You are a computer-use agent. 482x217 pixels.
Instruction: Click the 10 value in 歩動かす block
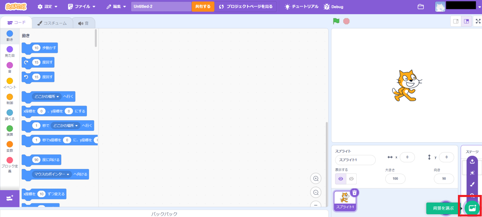(x=36, y=48)
